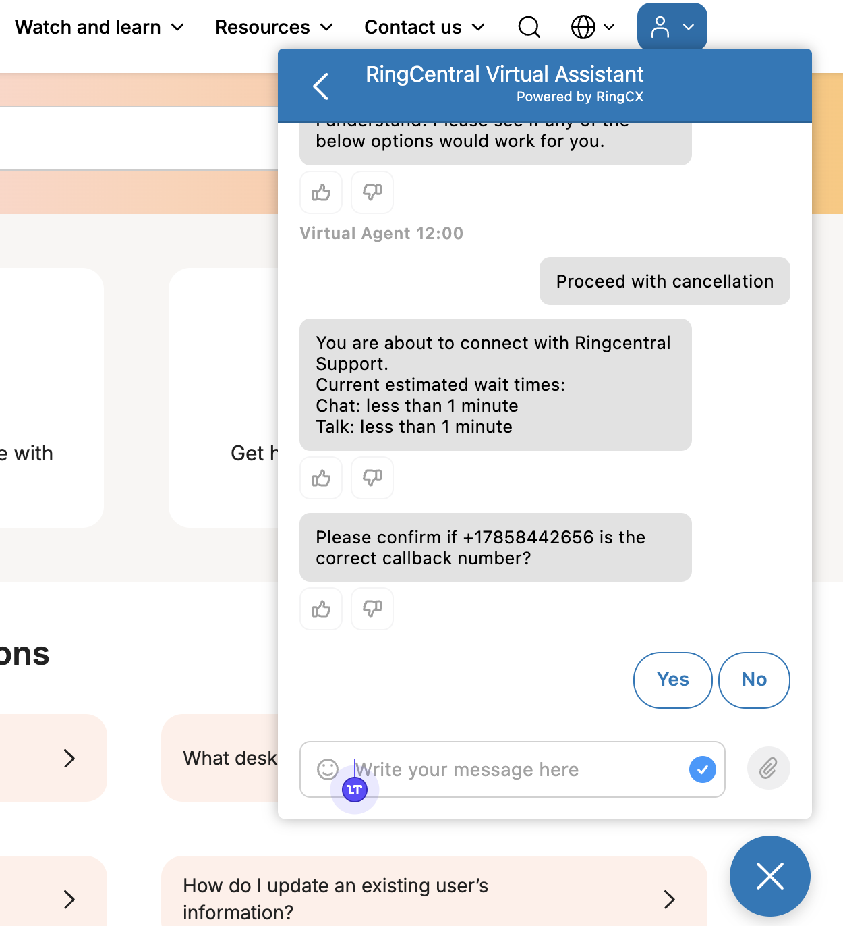Screen dimensions: 843x926
Task: Go back with the chat back arrow
Action: (x=321, y=86)
